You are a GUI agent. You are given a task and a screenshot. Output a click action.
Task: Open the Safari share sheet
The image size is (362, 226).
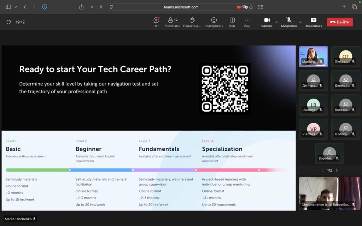[81, 7]
